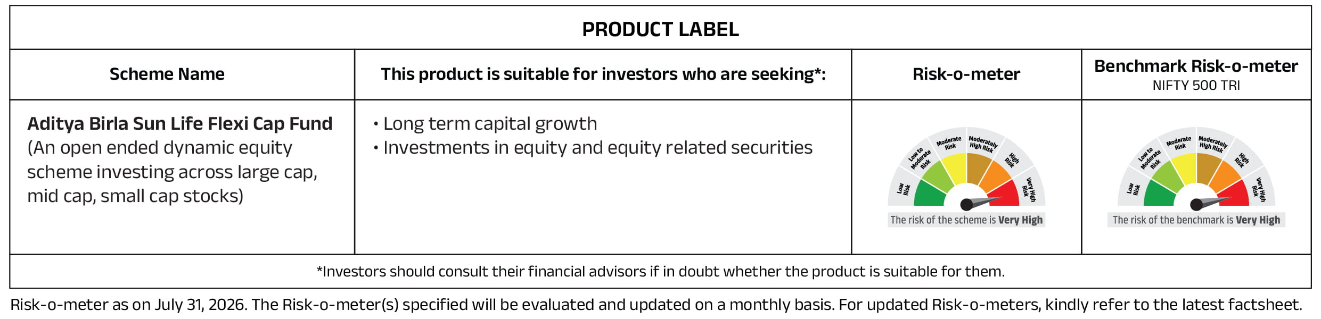Click 'The risk of the benchmark is Very High' caption
Screen dimensions: 1321x319
tap(1196, 220)
